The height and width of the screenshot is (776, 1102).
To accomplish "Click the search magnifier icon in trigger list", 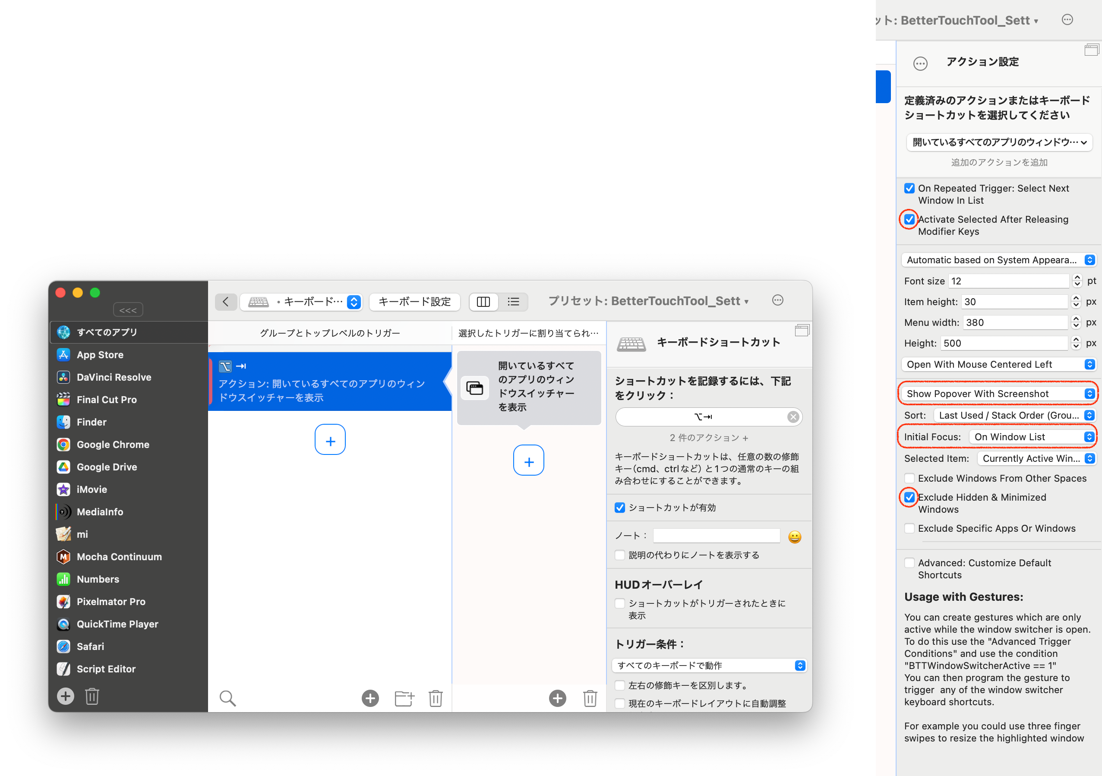I will pos(227,698).
